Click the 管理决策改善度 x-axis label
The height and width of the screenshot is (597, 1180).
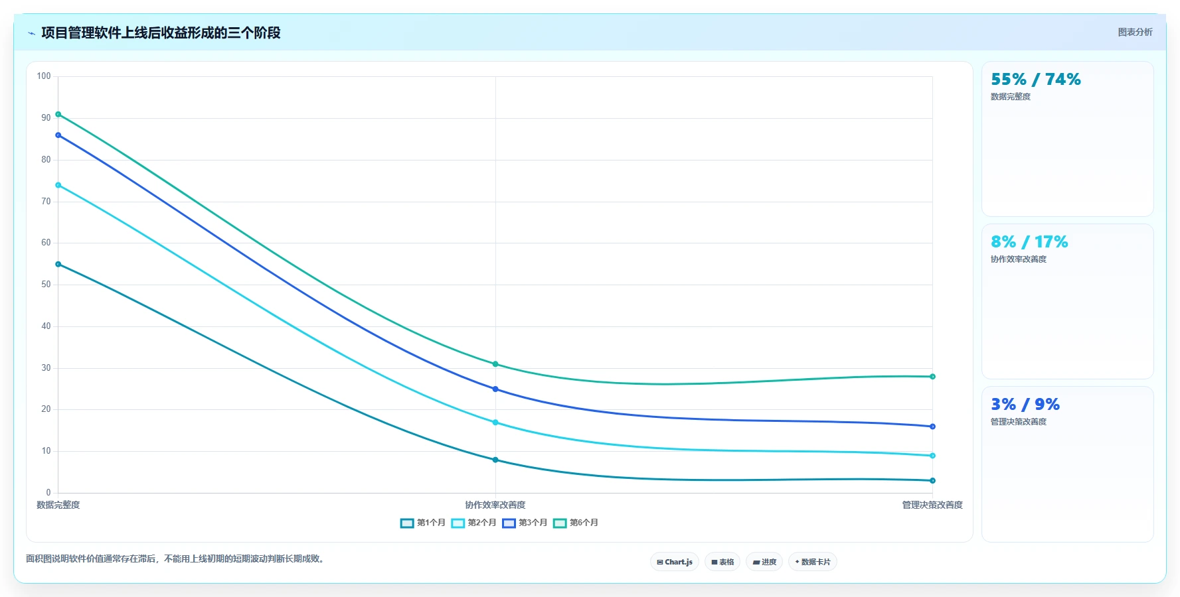(x=932, y=505)
